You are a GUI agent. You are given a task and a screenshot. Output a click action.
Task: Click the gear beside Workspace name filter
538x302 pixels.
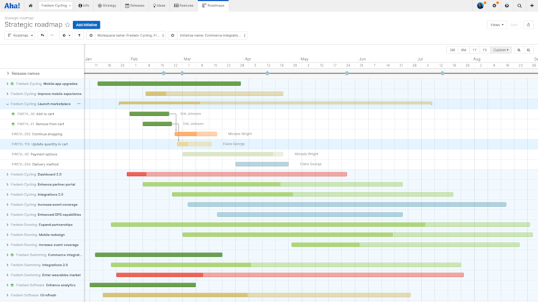[91, 35]
